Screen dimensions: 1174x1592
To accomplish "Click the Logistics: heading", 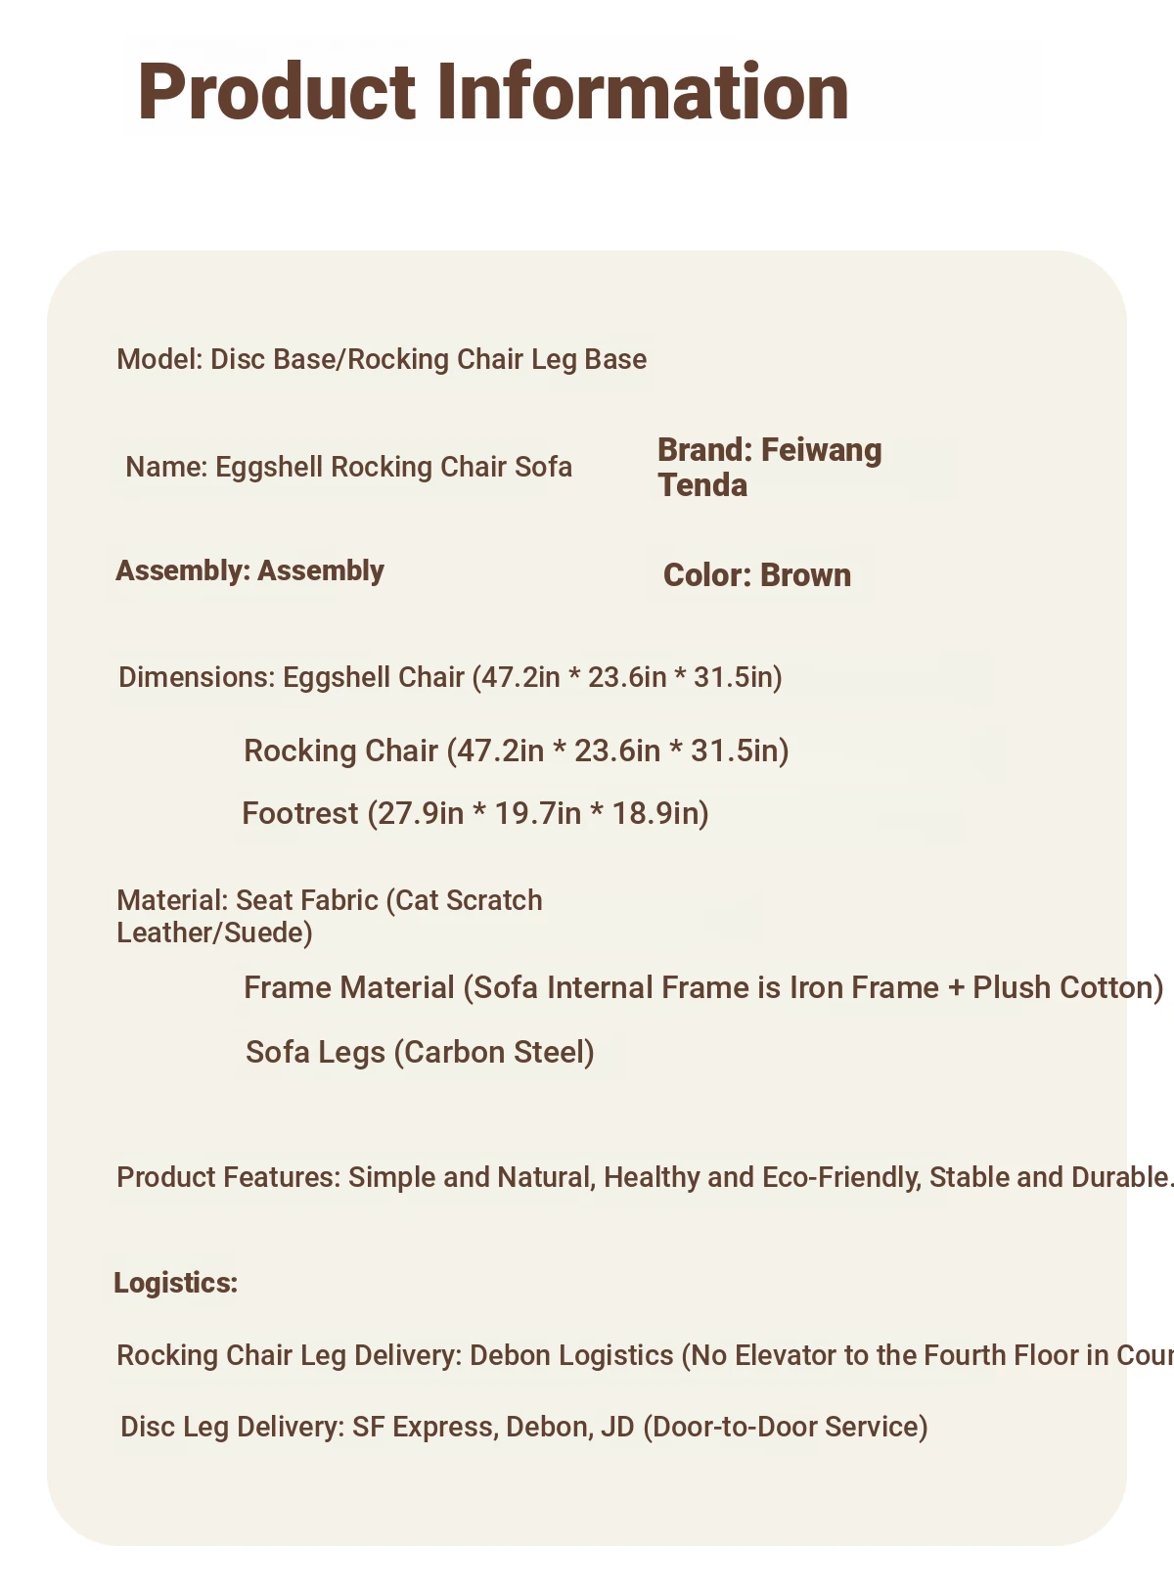I will click(176, 1283).
